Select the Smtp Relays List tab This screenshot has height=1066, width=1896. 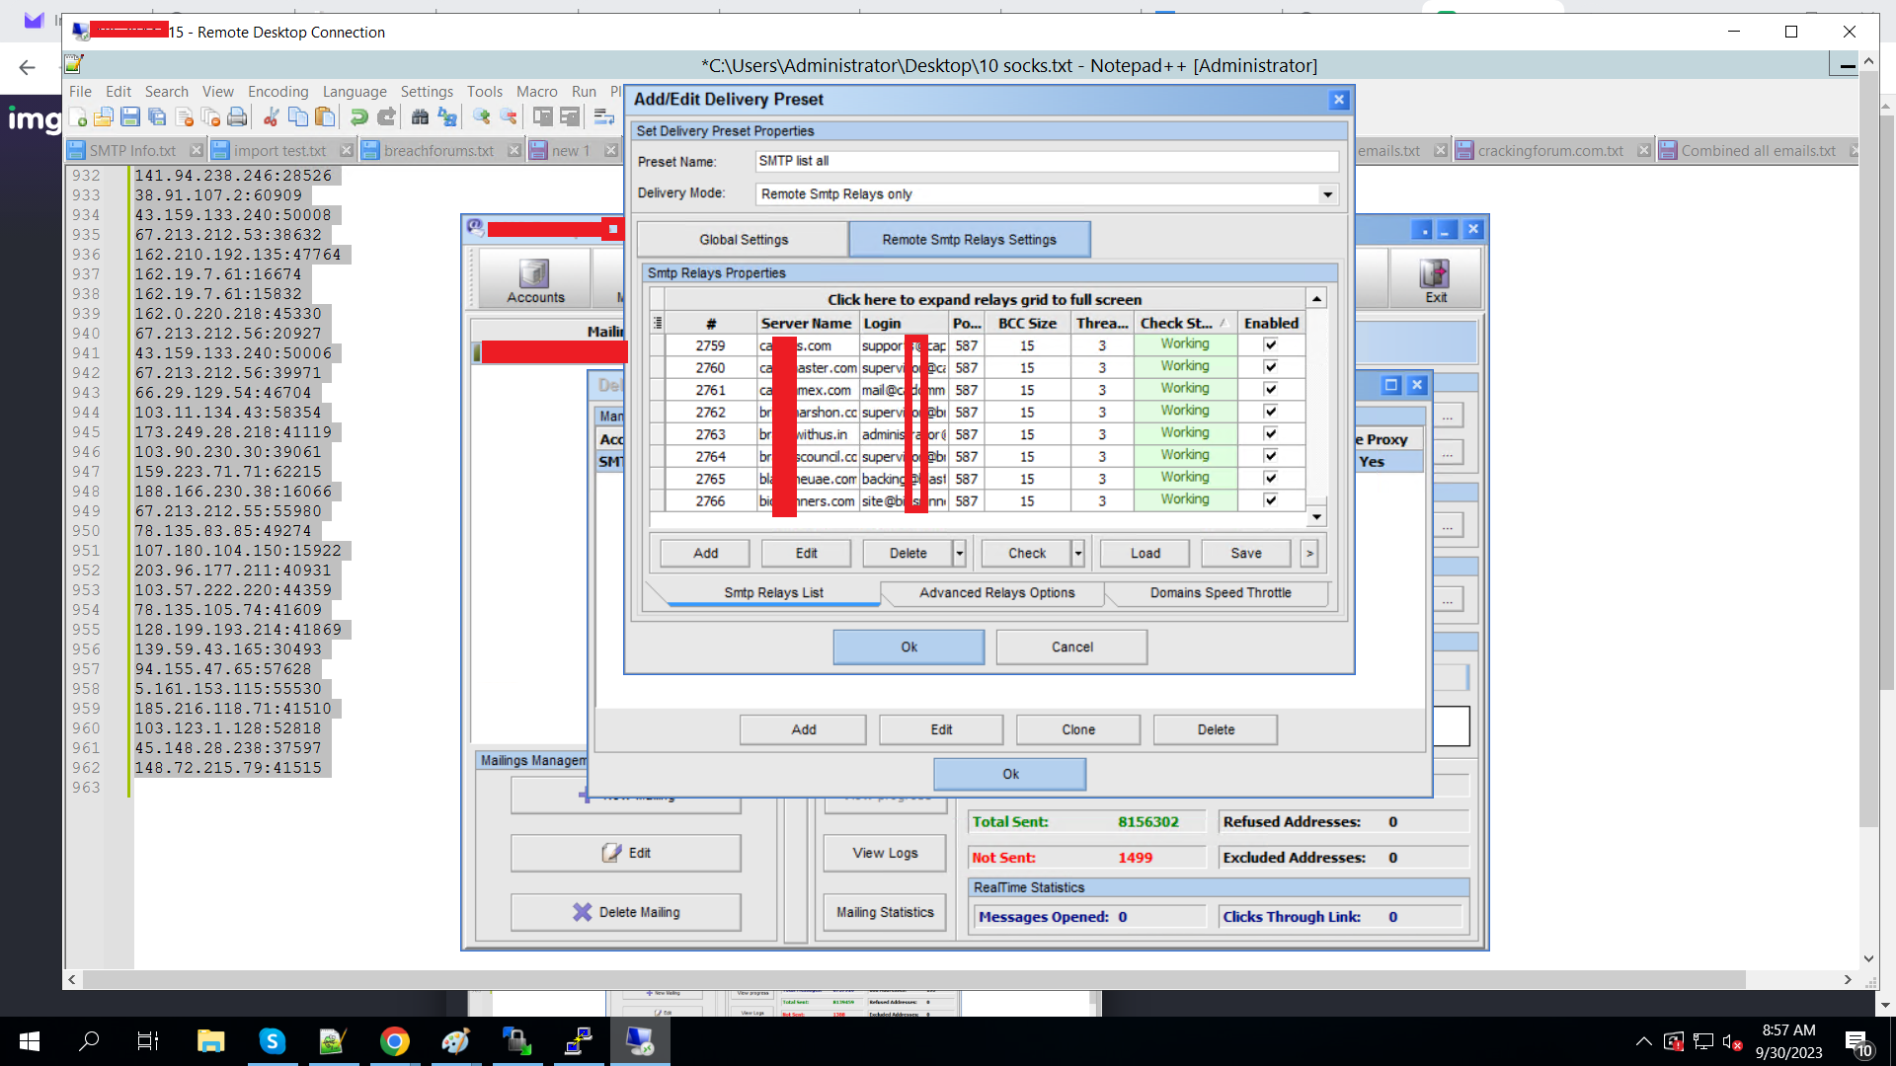click(x=773, y=593)
